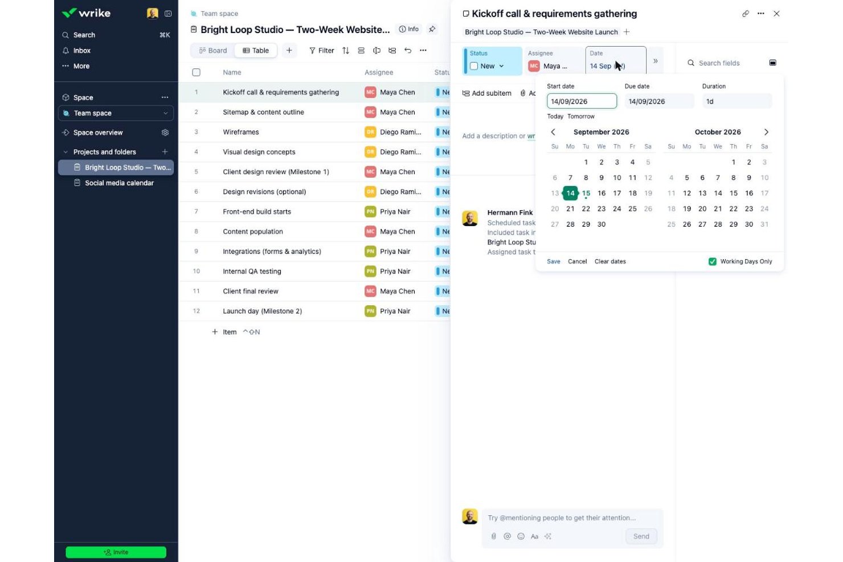The height and width of the screenshot is (562, 843).
Task: Tick the select-all checkbox in the table header
Action: [197, 72]
